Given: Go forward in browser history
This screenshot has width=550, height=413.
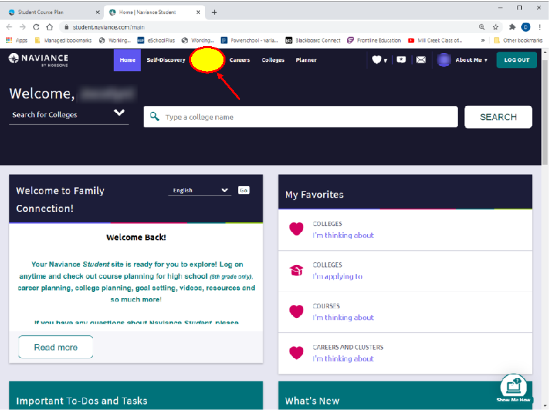Looking at the screenshot, I should pyautogui.click(x=23, y=27).
